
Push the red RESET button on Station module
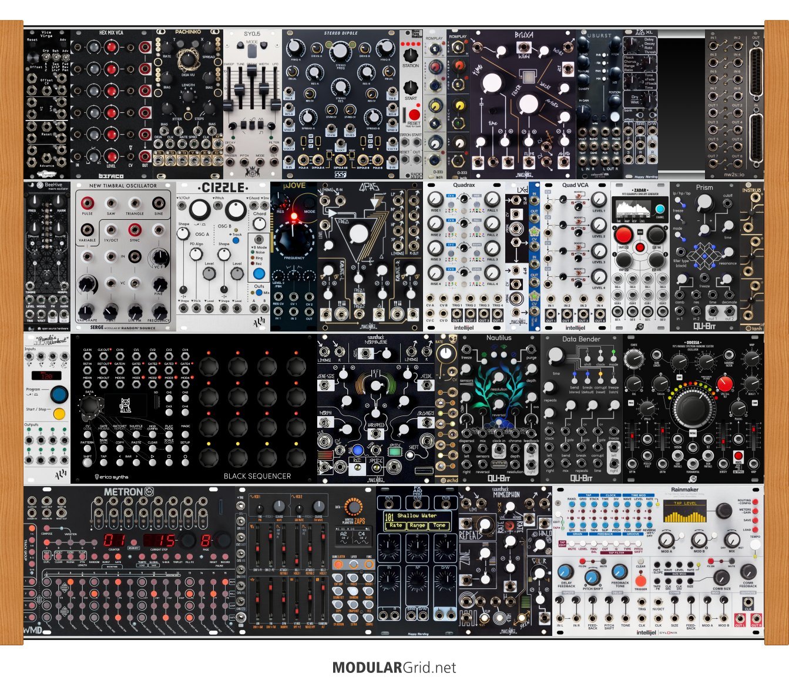[x=414, y=114]
